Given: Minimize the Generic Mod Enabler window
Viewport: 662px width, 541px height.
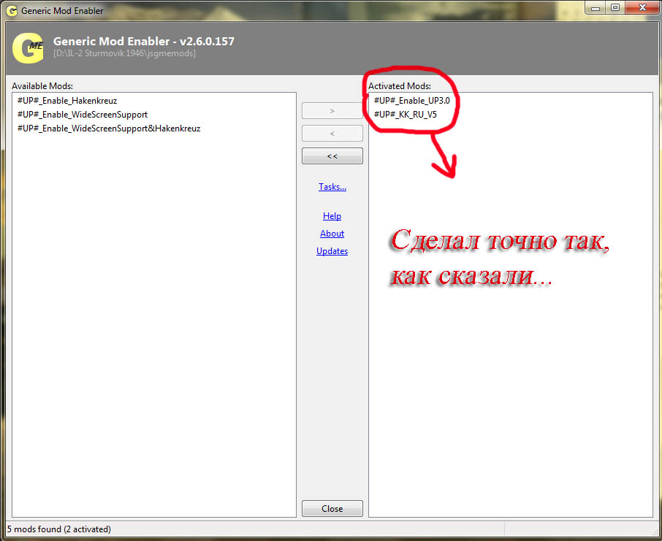Looking at the screenshot, I should click(x=596, y=8).
